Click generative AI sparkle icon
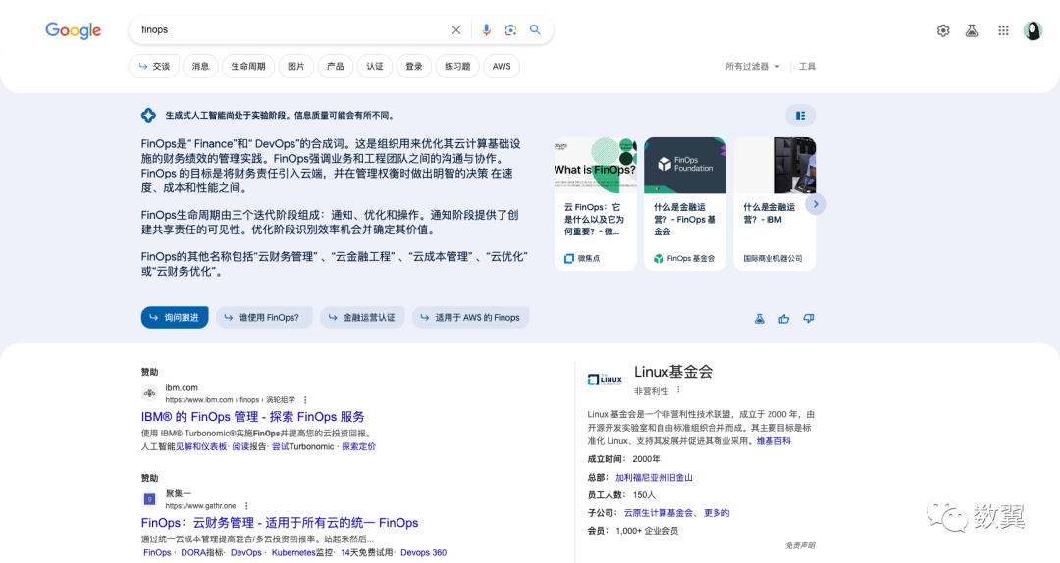The image size is (1060, 563). tap(149, 116)
